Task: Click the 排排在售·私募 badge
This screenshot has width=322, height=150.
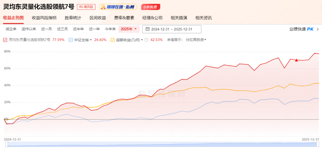Action: coord(118,7)
